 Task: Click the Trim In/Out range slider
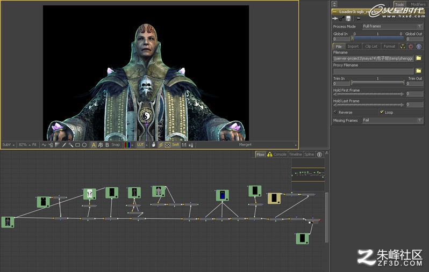click(x=378, y=83)
